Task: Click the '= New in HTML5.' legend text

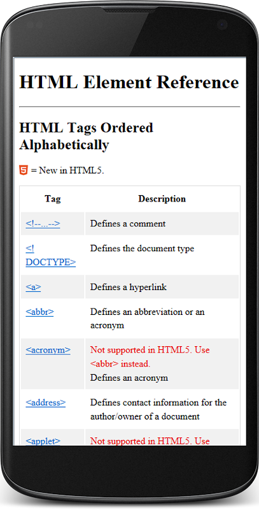Action: 67,170
